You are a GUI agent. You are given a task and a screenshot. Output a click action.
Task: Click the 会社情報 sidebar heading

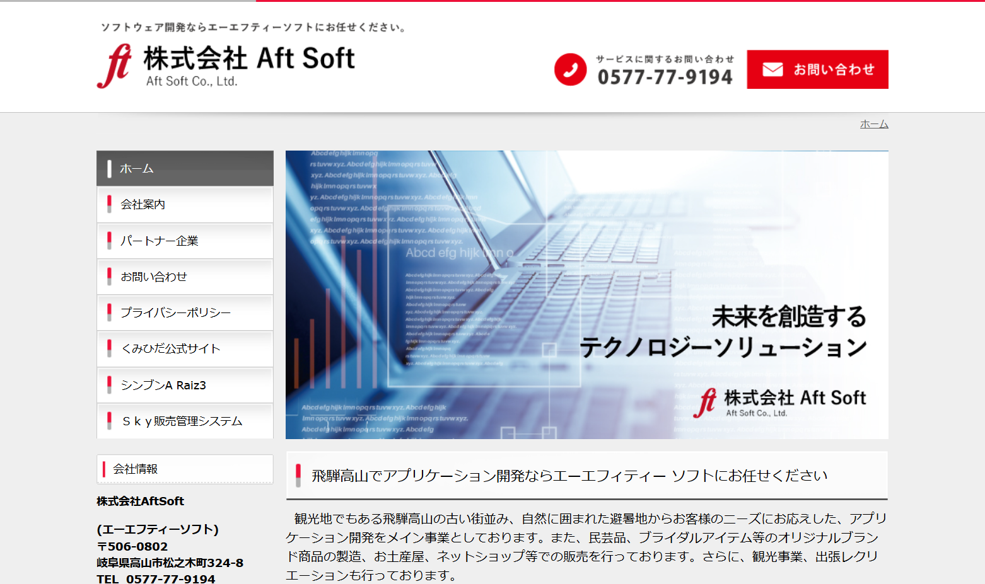pyautogui.click(x=185, y=469)
